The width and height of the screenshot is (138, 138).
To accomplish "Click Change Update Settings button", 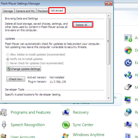I will (24, 69).
